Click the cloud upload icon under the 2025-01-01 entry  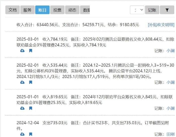click(22, 108)
